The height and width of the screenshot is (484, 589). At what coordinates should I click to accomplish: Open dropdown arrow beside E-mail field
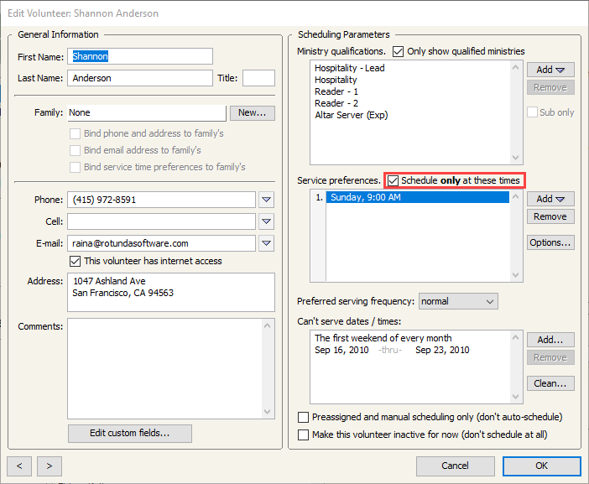click(x=266, y=243)
